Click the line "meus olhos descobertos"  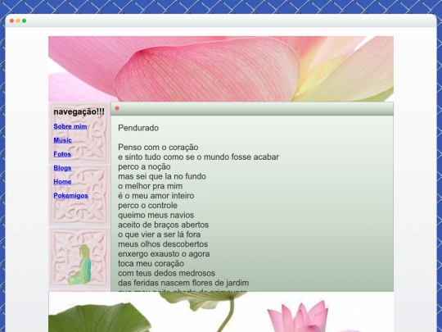tap(163, 244)
